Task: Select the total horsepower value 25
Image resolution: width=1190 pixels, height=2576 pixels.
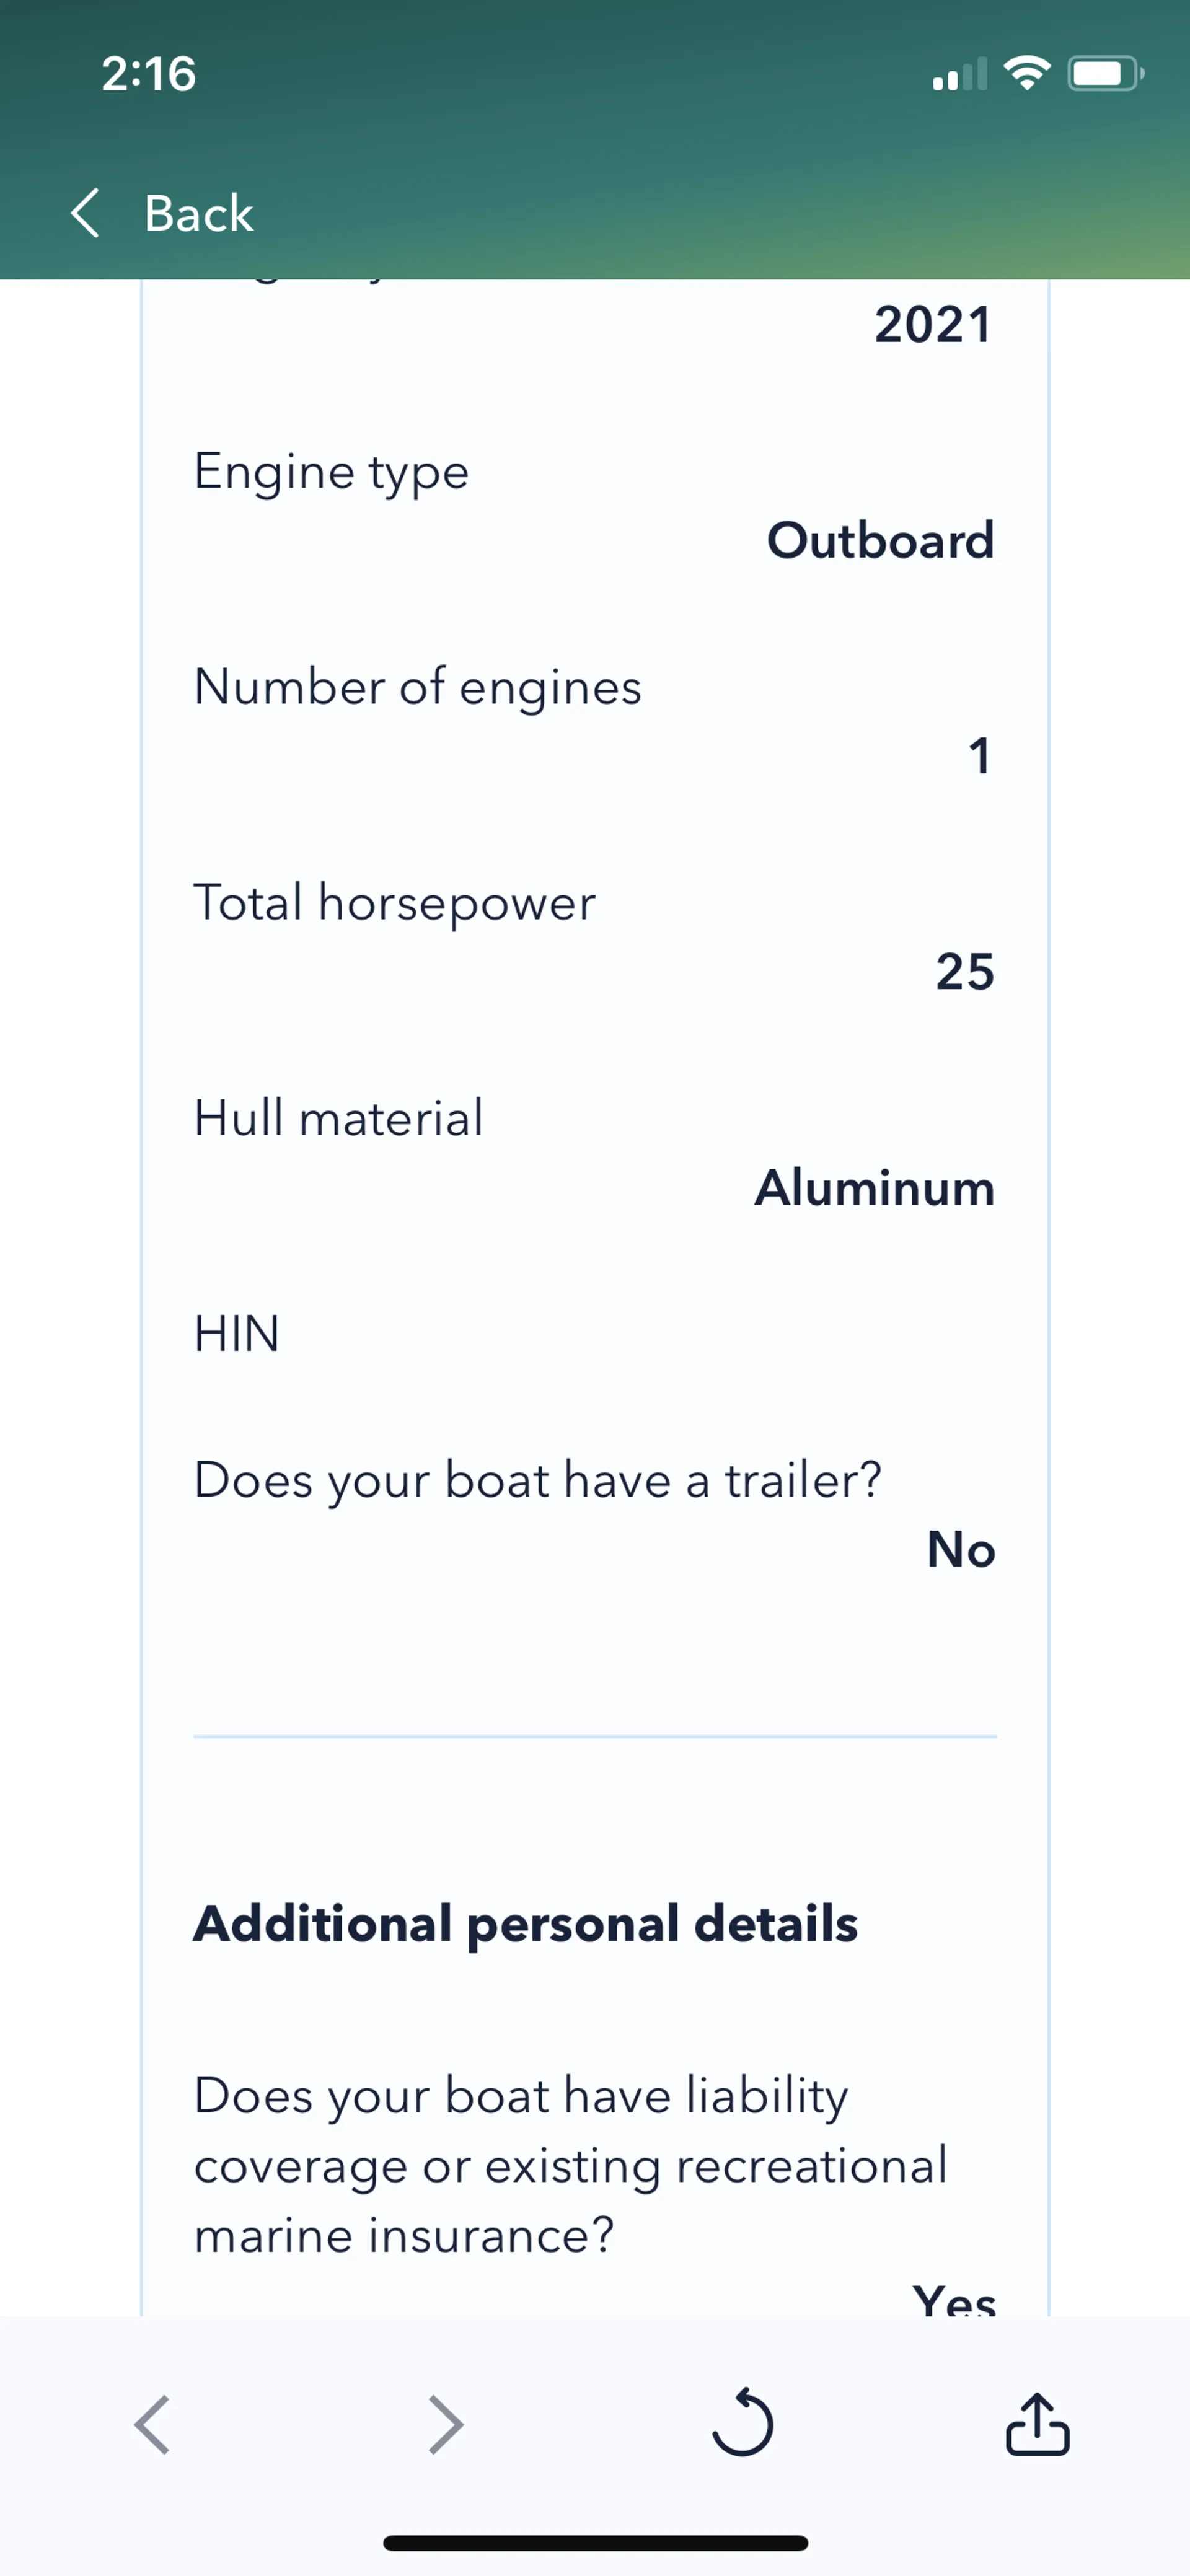Action: pos(964,971)
